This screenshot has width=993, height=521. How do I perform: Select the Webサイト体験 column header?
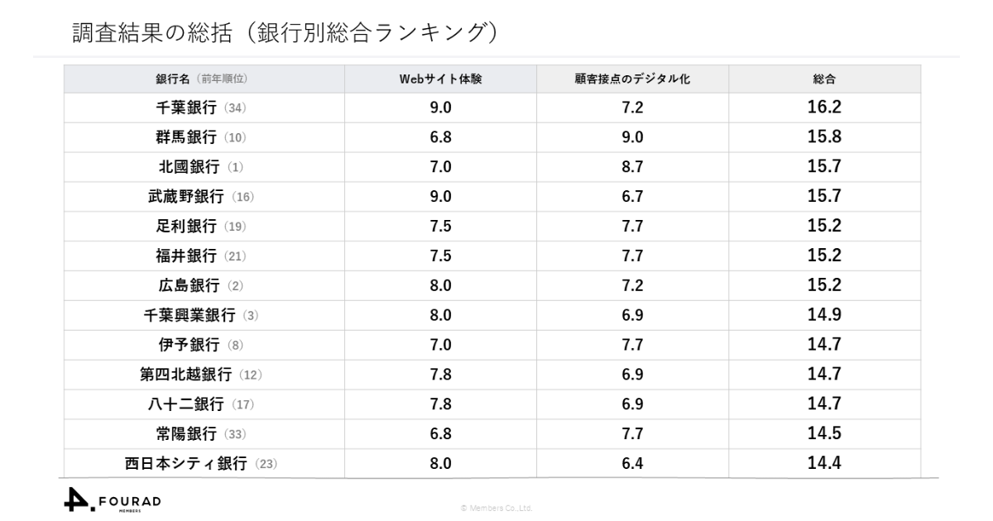[439, 79]
